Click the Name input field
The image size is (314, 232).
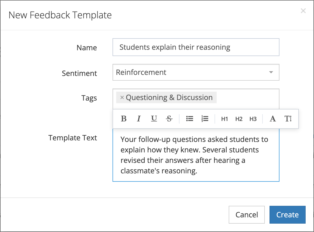(196, 47)
